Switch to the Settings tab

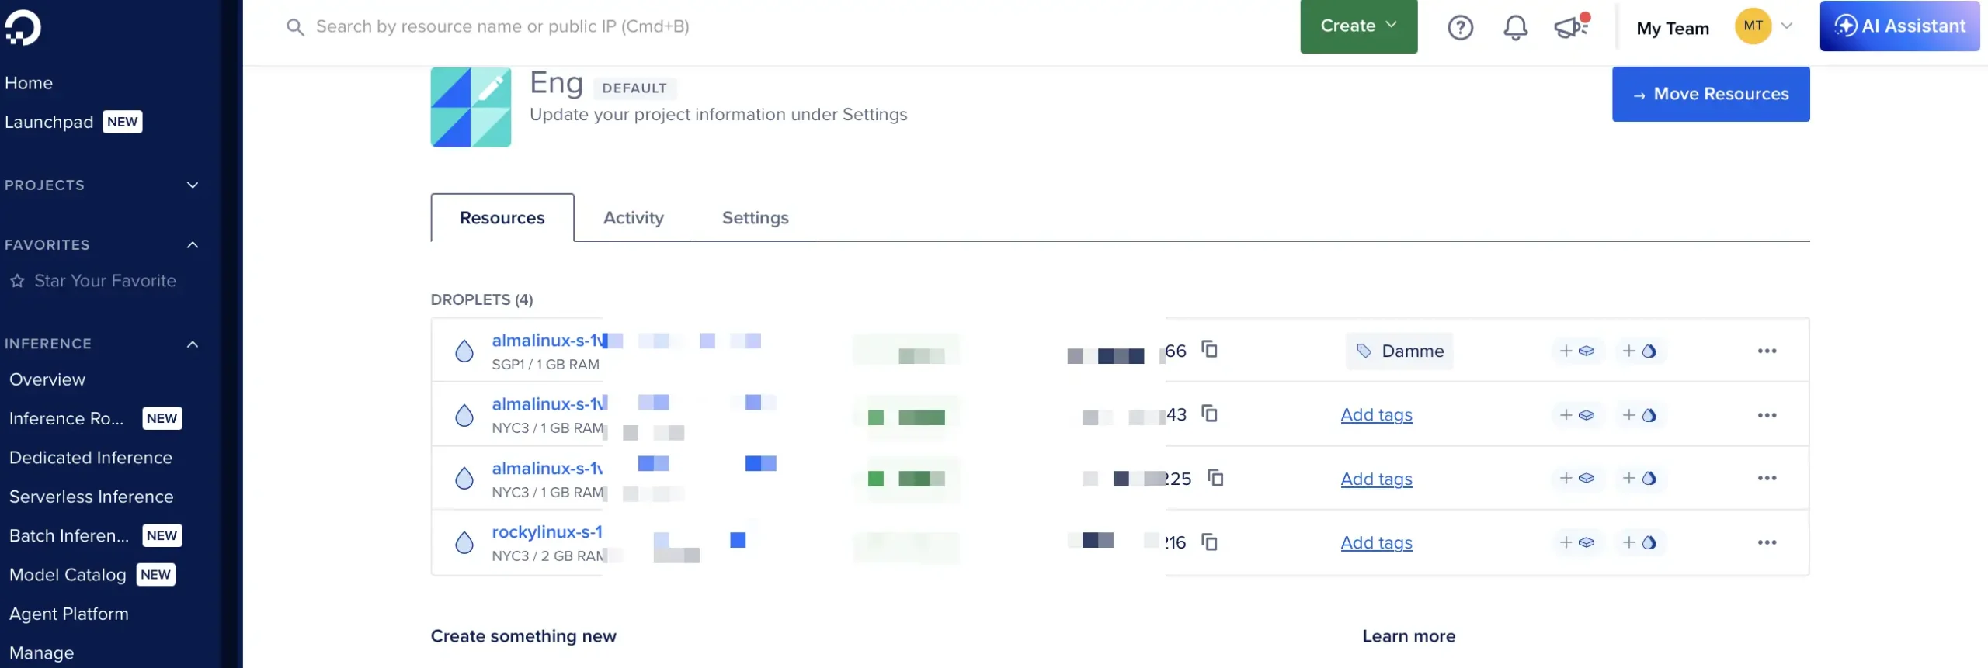click(x=755, y=217)
